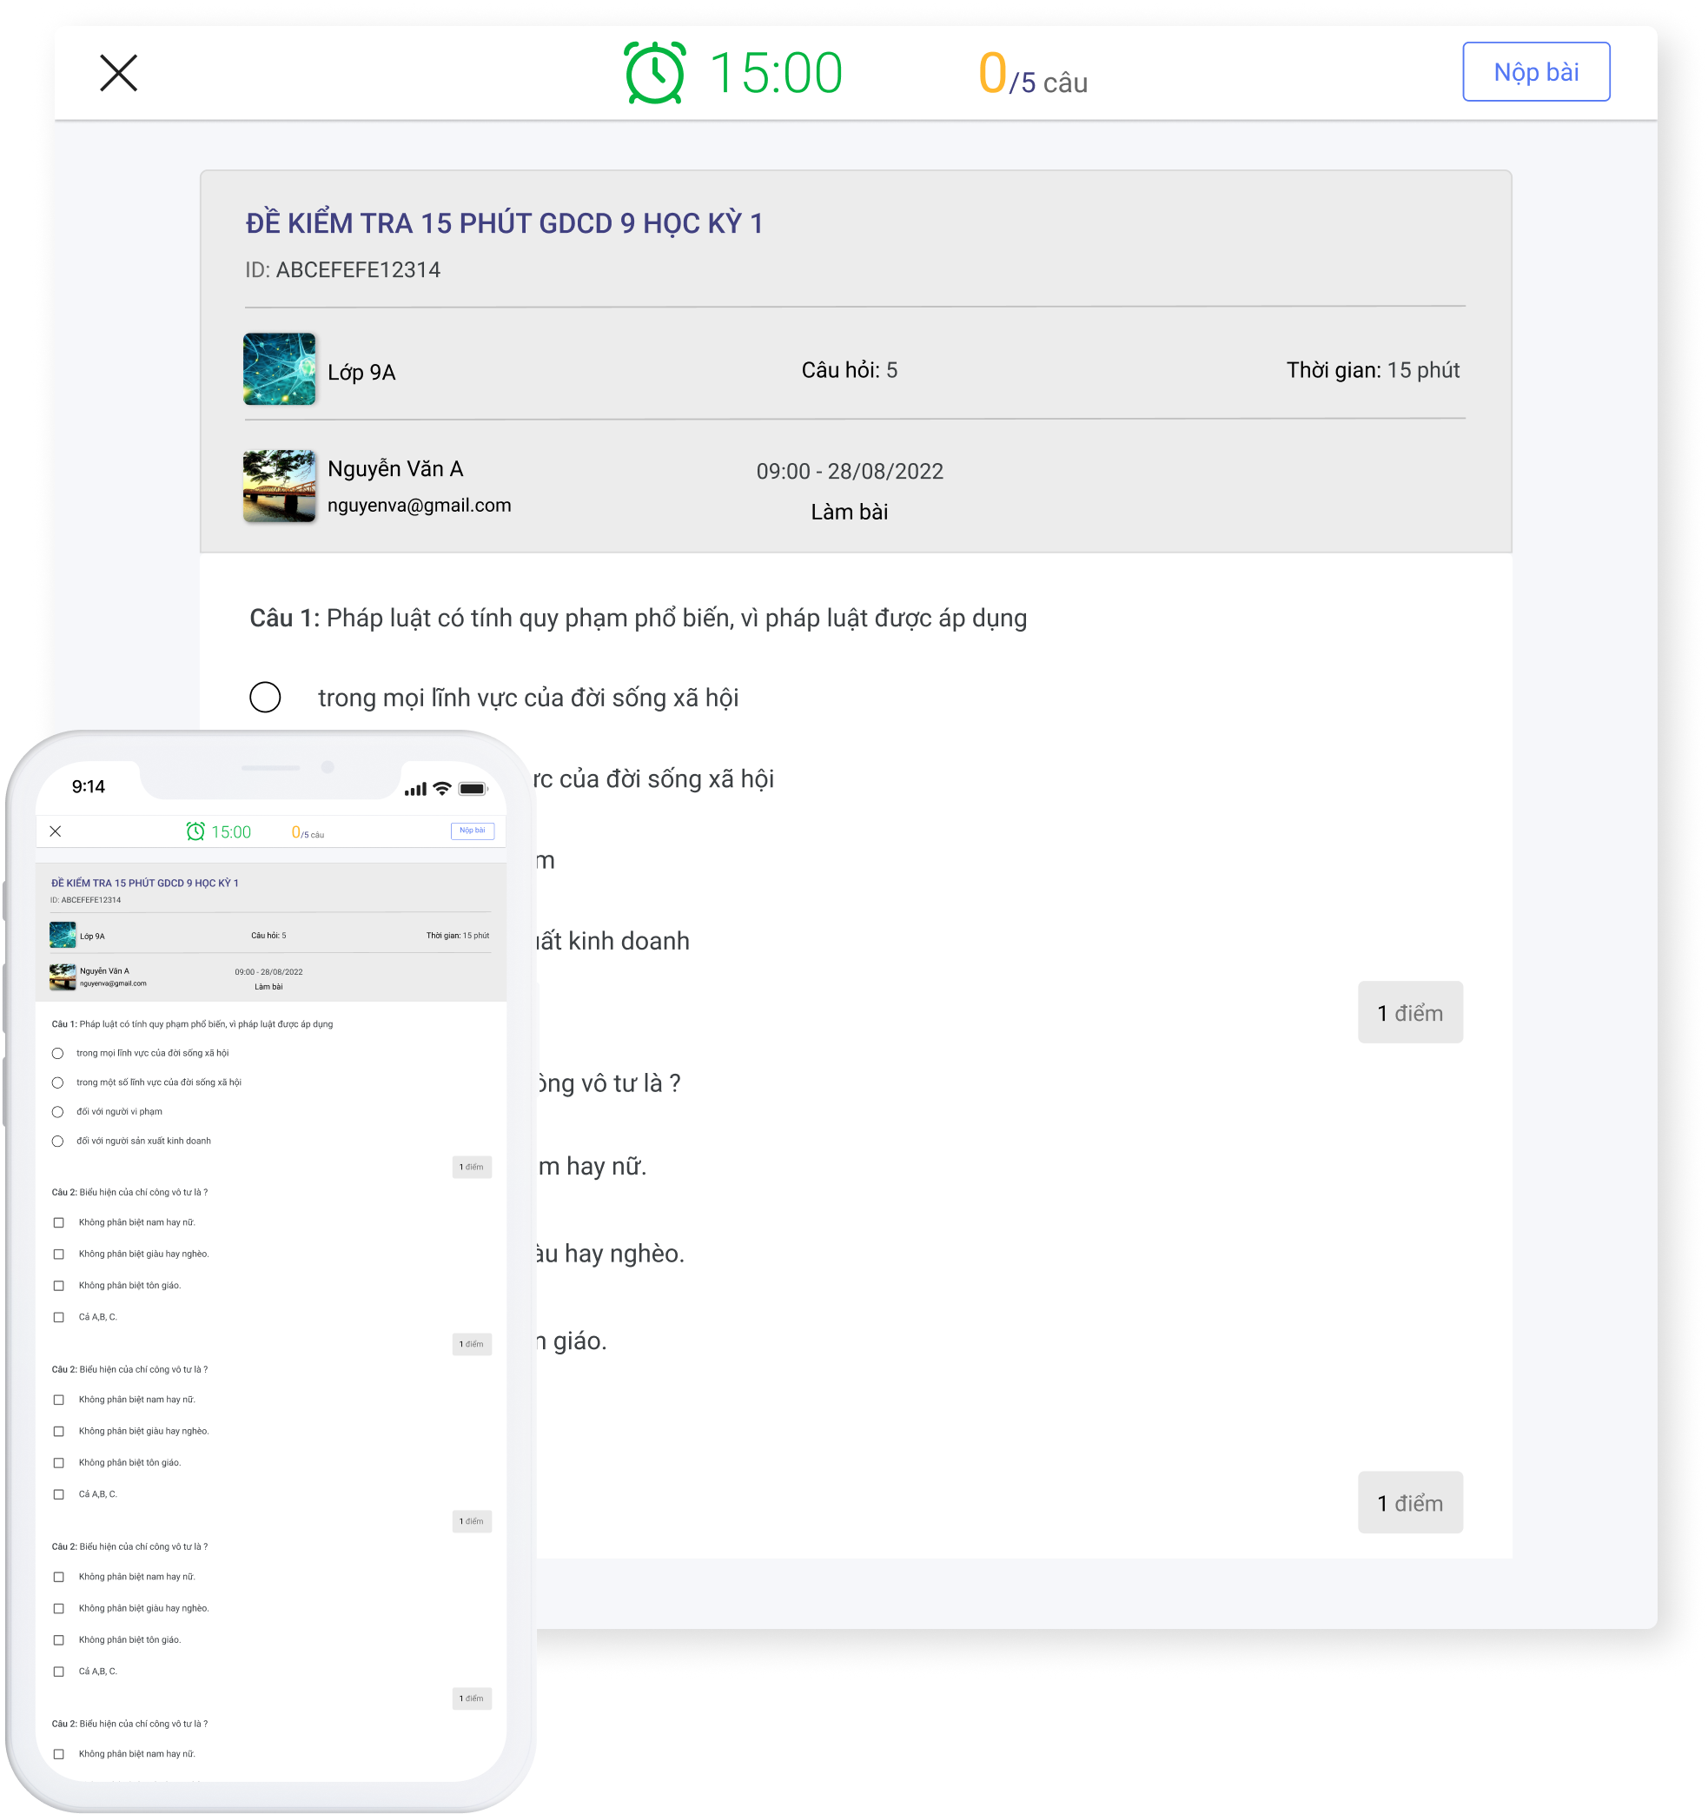The image size is (1708, 1814).
Task: Tap phone Nguyễn Văn A avatar image
Action: pos(62,977)
